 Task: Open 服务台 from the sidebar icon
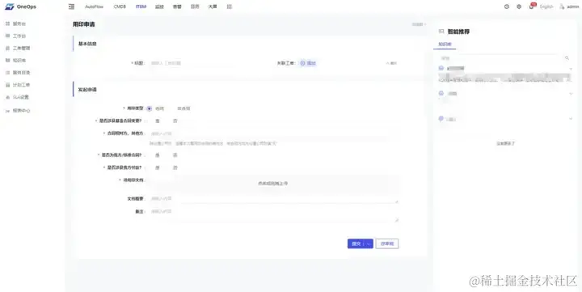(7, 23)
